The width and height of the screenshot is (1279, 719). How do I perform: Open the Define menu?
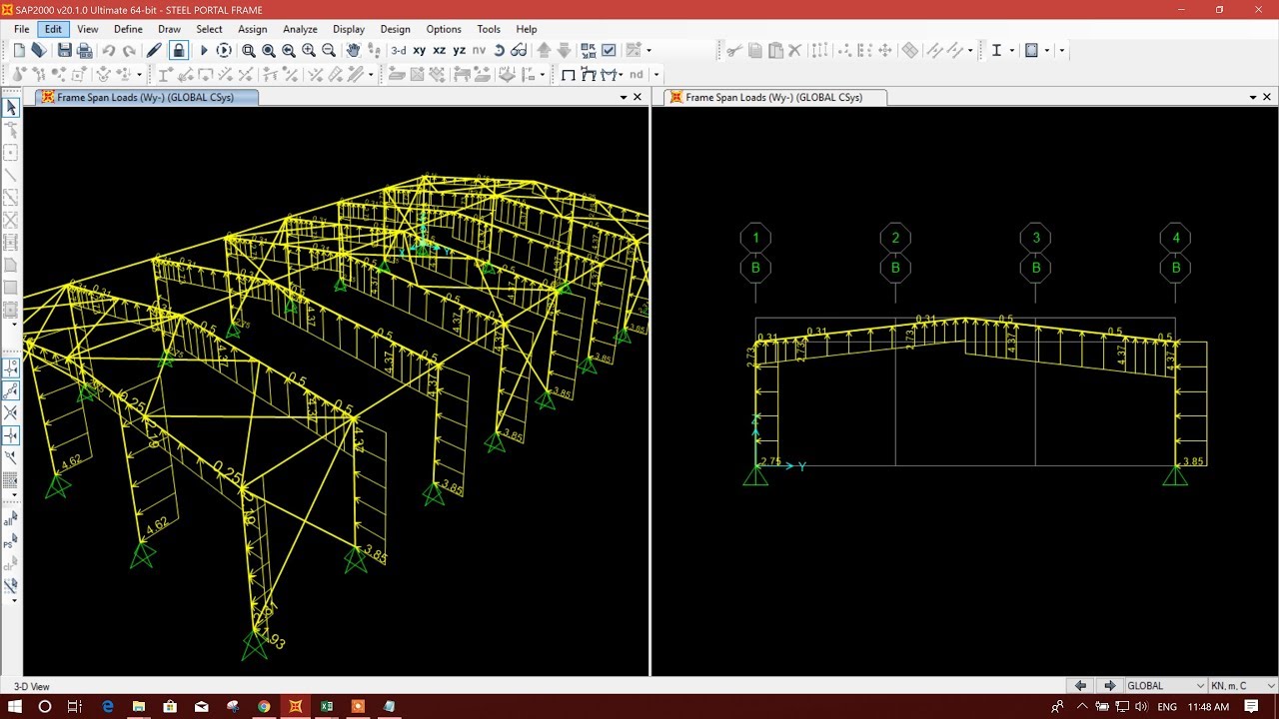[x=128, y=29]
